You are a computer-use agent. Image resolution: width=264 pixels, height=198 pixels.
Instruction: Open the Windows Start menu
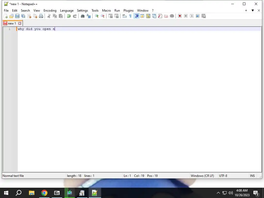[6, 193]
